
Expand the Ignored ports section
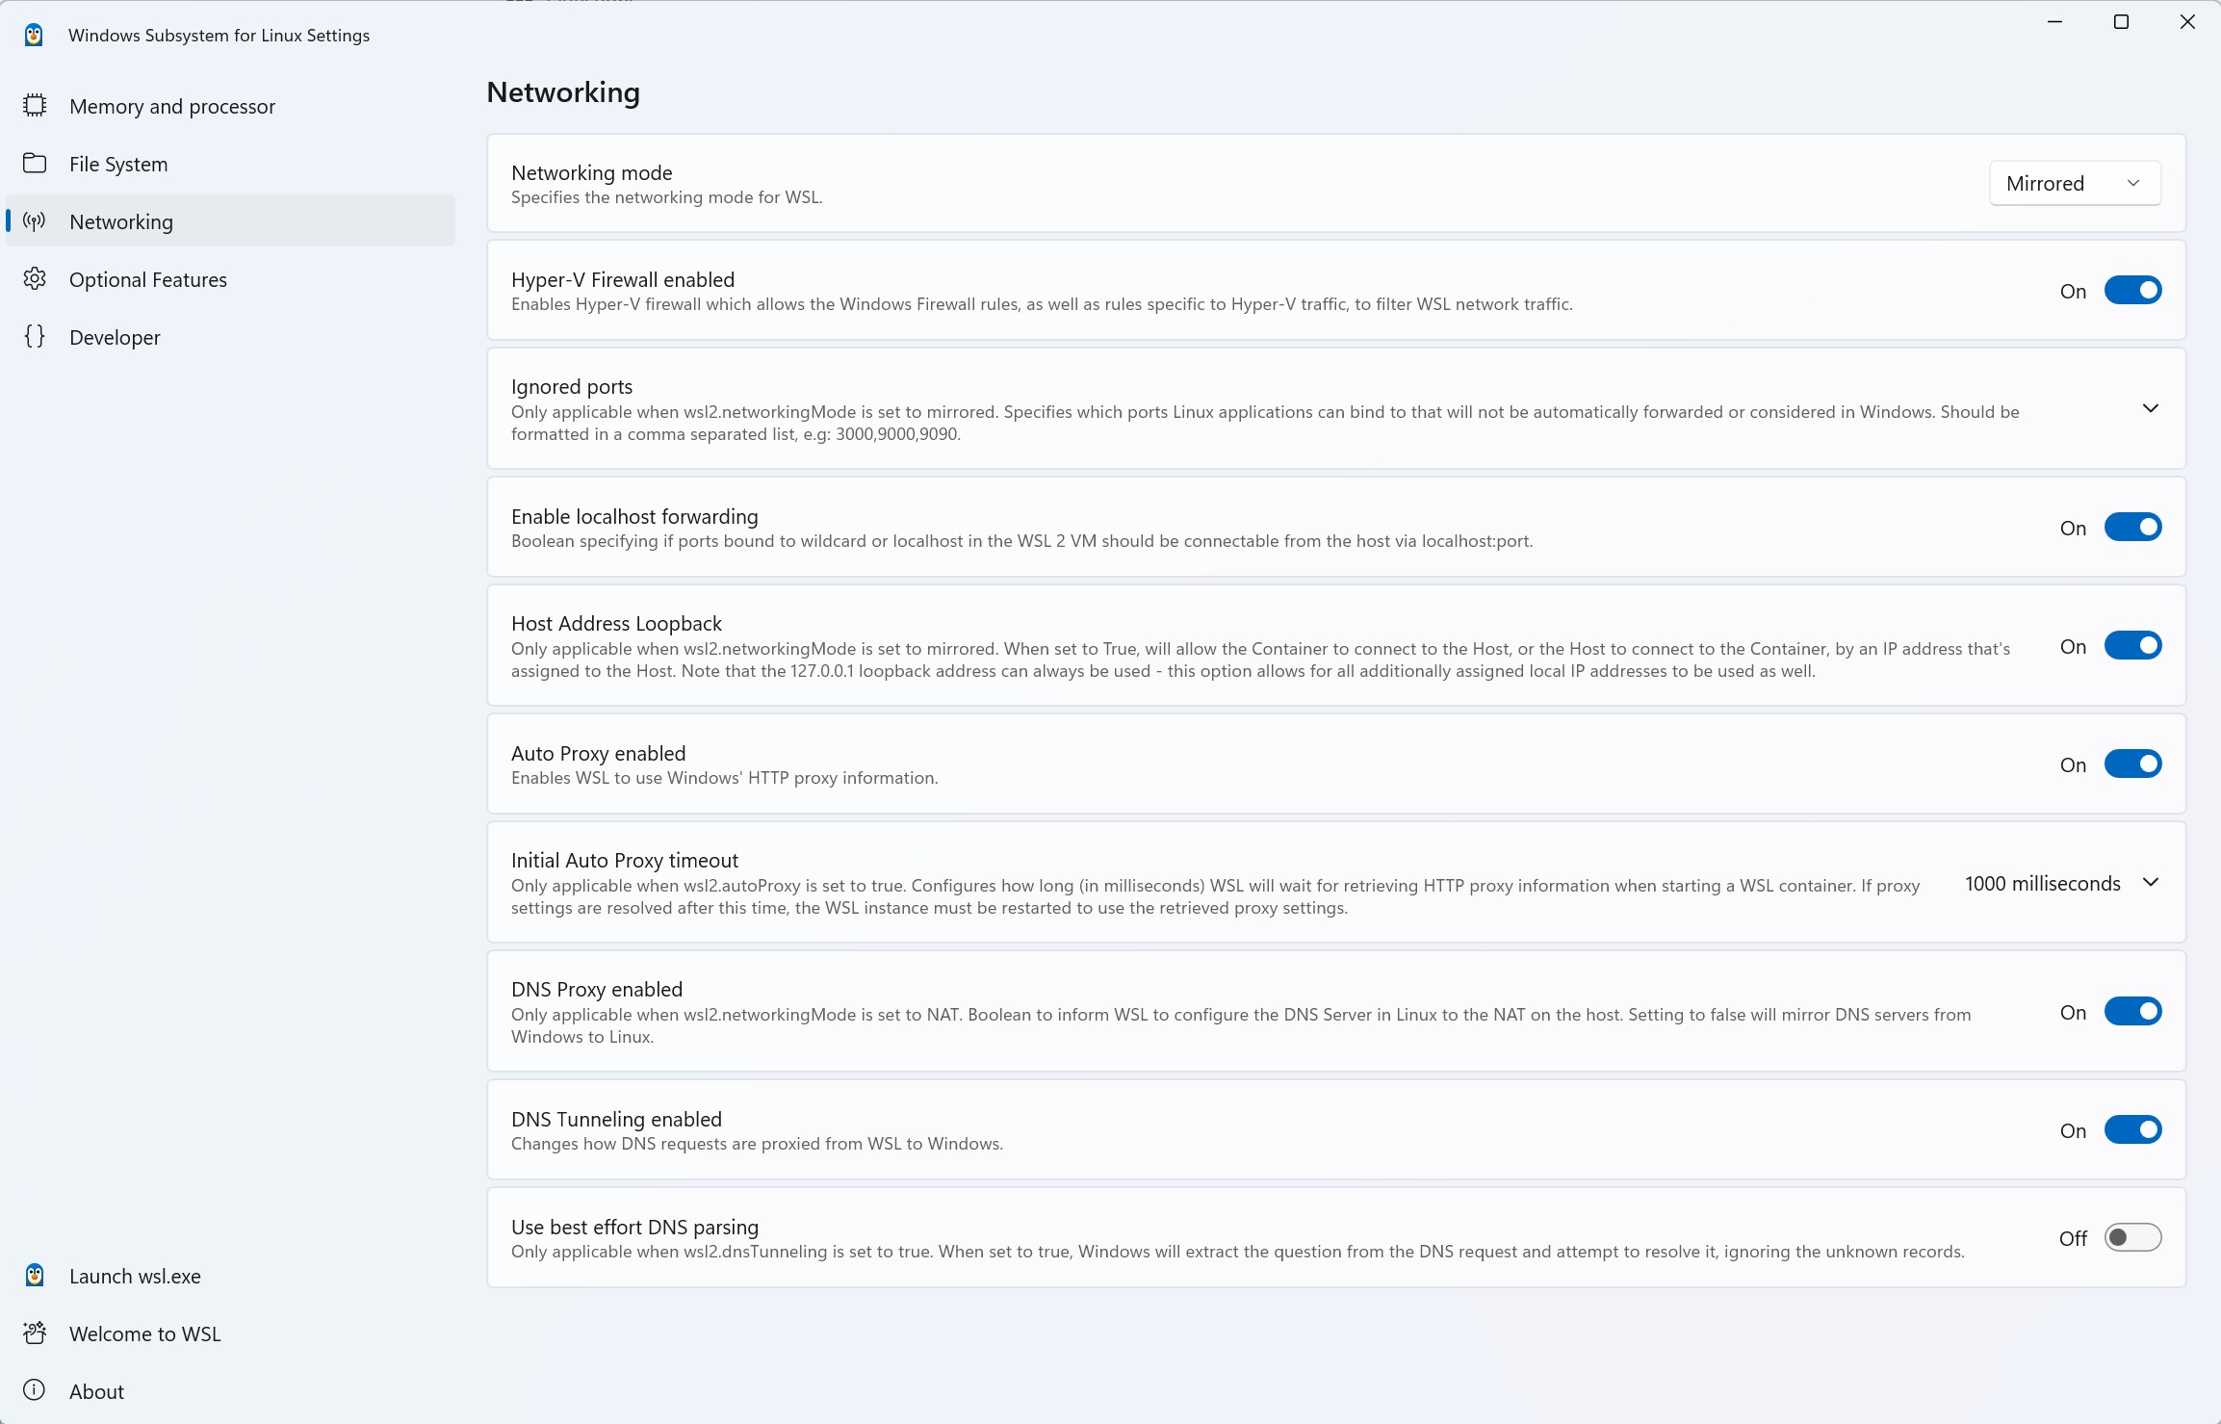[2151, 408]
